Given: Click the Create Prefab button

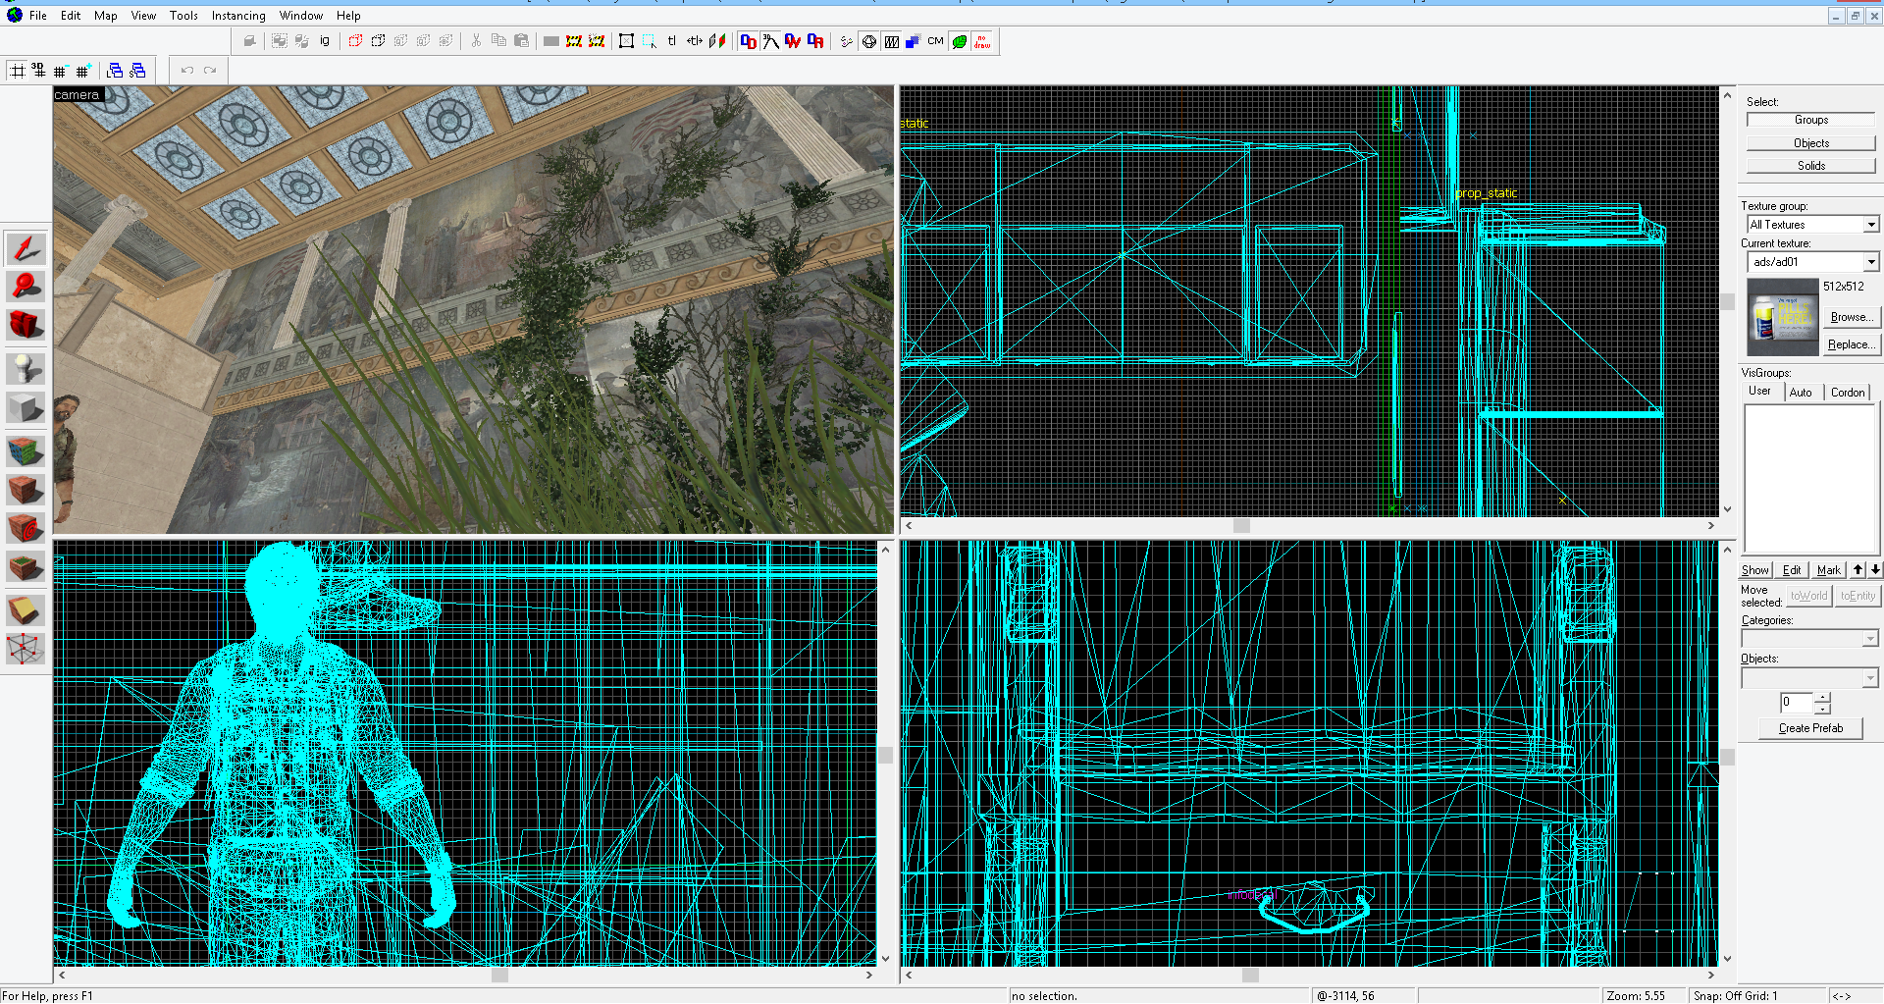Looking at the screenshot, I should [x=1810, y=728].
